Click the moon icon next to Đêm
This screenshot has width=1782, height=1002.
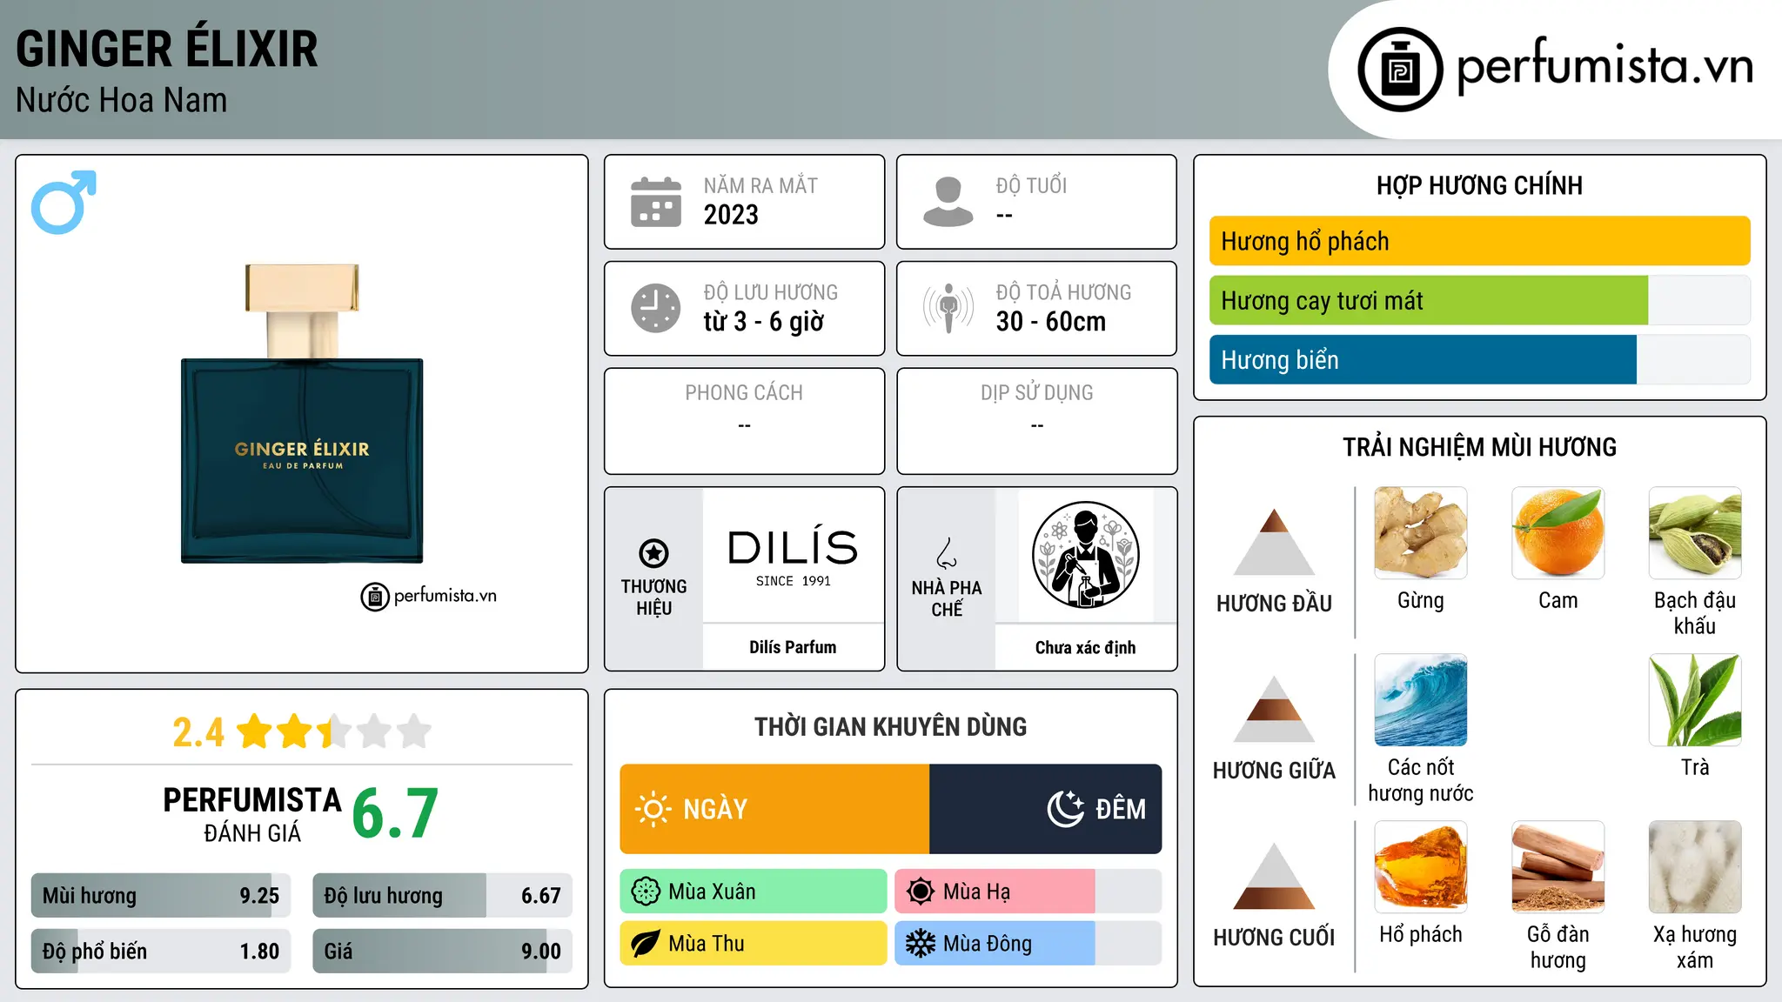coord(1065,809)
